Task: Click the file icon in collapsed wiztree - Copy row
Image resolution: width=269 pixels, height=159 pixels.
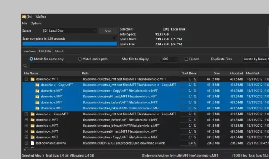Action: click(32, 137)
